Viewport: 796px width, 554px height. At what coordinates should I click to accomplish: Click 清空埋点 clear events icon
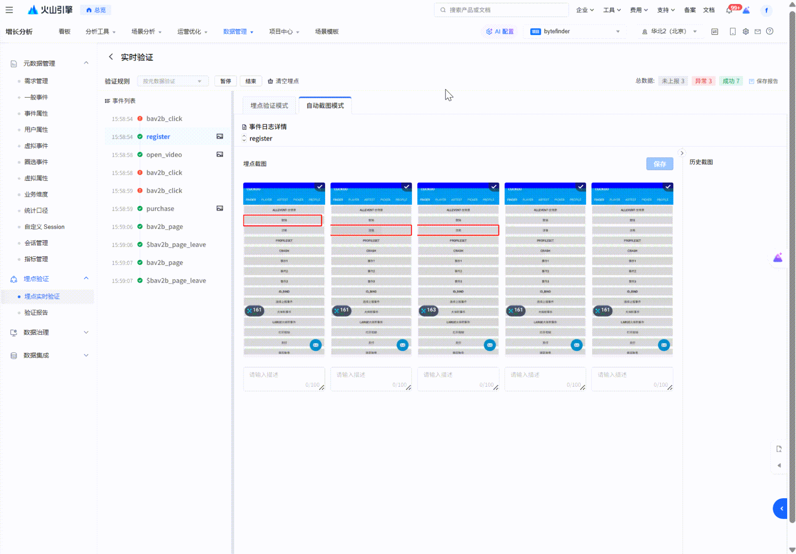point(271,81)
